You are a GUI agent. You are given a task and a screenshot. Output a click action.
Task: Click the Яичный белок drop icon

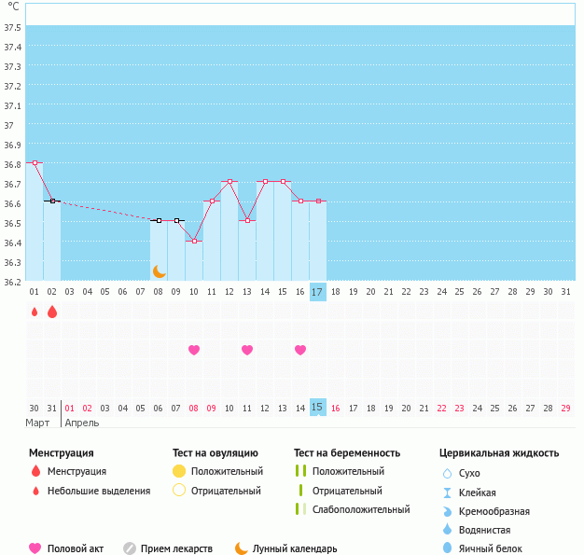(447, 548)
